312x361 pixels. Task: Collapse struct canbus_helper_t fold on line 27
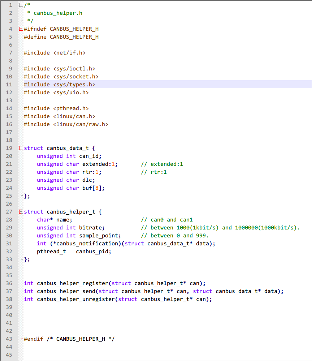pos(21,212)
